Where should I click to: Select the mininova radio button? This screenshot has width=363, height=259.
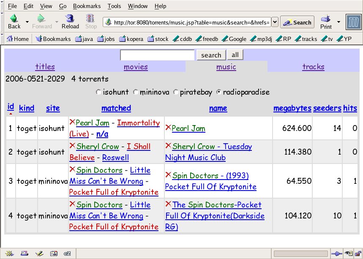point(135,92)
